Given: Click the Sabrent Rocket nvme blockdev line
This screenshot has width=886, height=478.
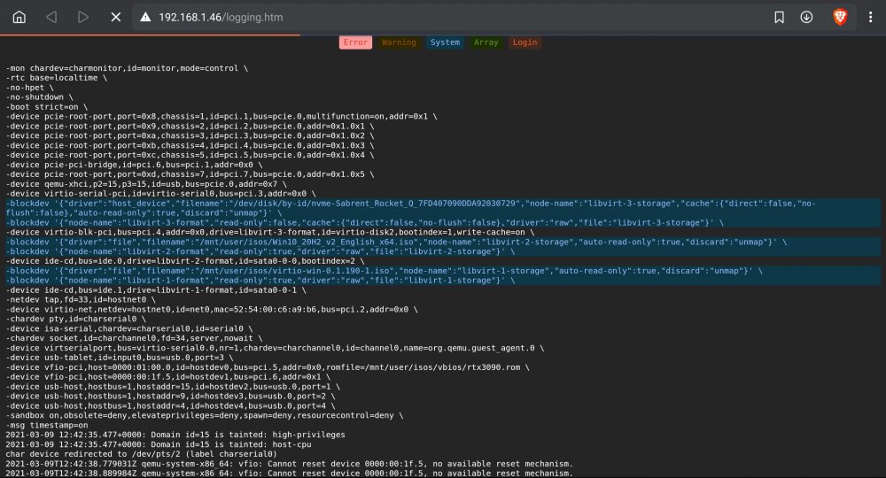Looking at the screenshot, I should [443, 208].
